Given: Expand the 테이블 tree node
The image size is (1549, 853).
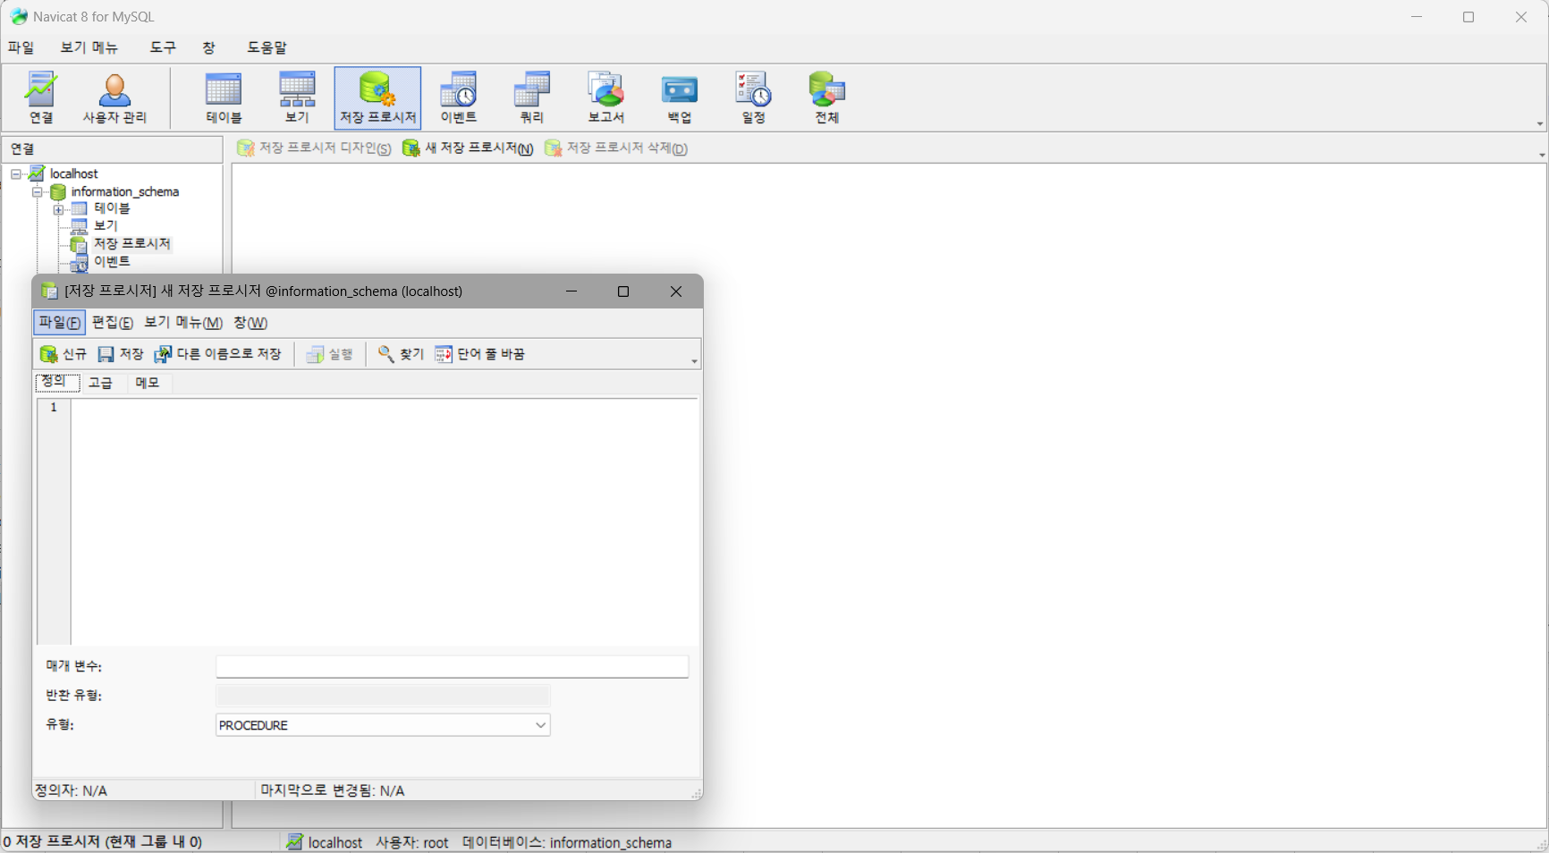Looking at the screenshot, I should click(x=58, y=209).
